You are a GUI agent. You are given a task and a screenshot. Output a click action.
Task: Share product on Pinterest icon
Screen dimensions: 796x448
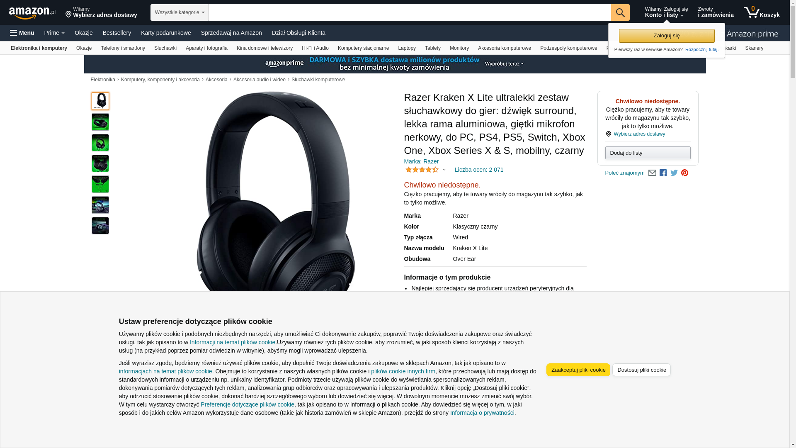point(684,173)
